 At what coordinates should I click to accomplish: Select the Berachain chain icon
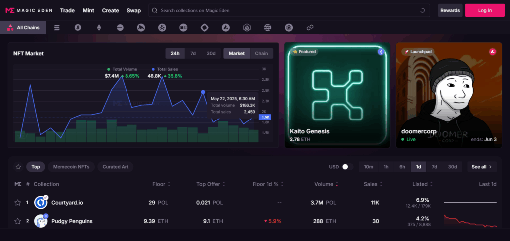[183, 28]
